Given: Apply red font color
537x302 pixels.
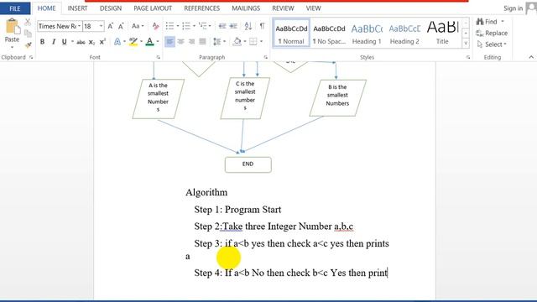Looking at the screenshot, I should 149,42.
